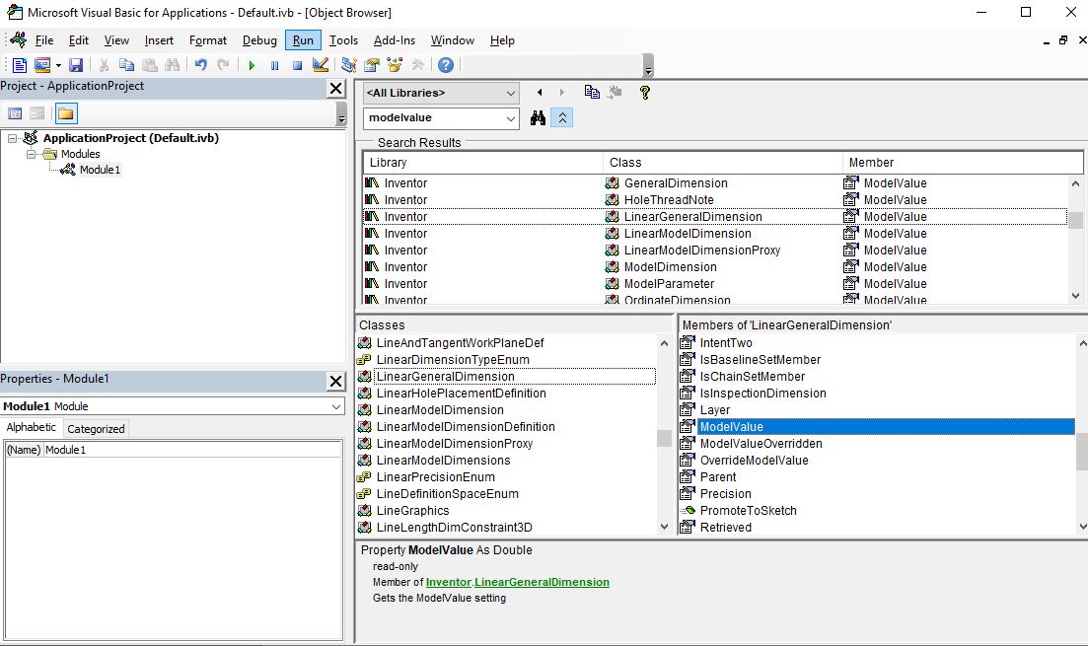
Task: Open the Edit menu
Action: pyautogui.click(x=78, y=40)
